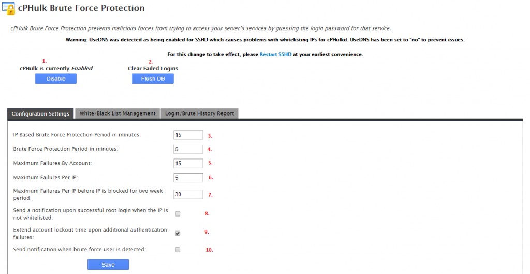The height and width of the screenshot is (274, 530).
Task: Edit IP Based Brute Force Protection Period field
Action: point(188,135)
